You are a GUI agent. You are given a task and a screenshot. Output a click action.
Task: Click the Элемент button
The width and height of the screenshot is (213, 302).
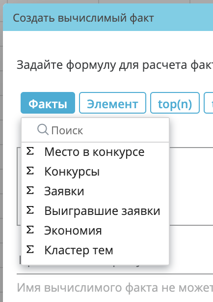click(x=113, y=103)
